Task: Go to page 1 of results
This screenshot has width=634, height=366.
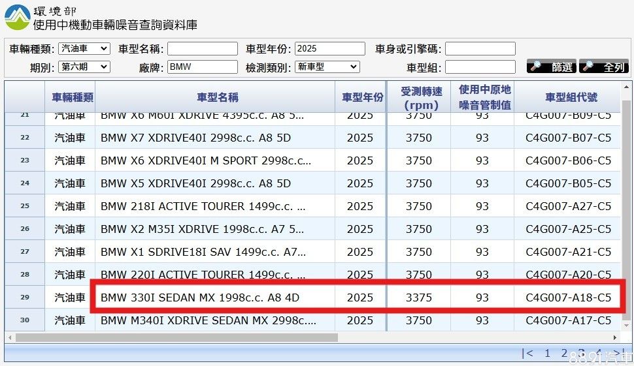Action: tap(548, 353)
